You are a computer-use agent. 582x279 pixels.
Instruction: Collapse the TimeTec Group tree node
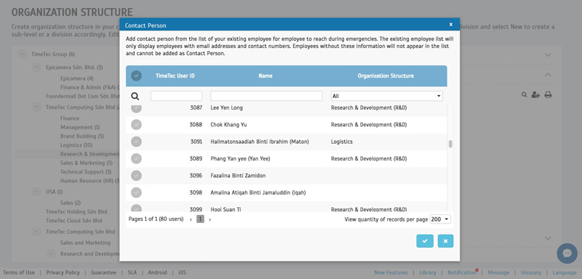[x=22, y=54]
